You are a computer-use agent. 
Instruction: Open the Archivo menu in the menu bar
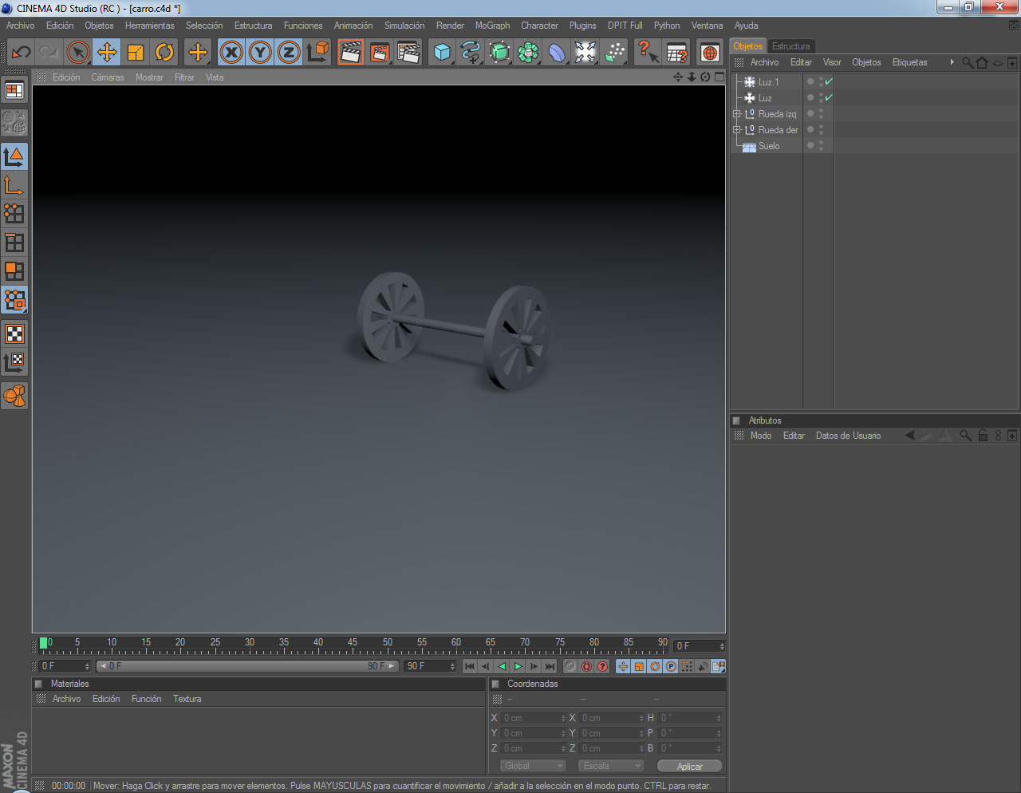pyautogui.click(x=21, y=26)
